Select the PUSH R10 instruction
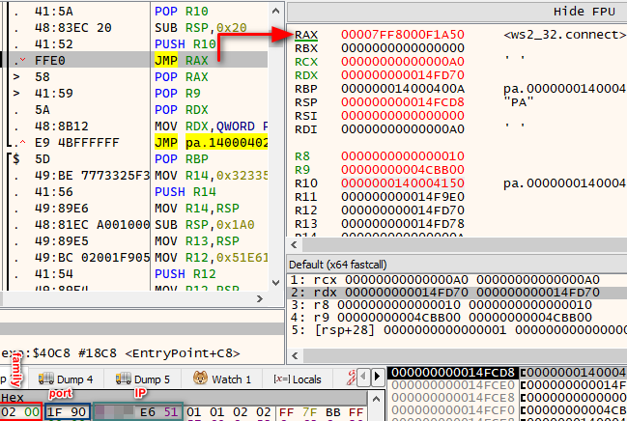Screen dimensions: 627x421 [185, 44]
